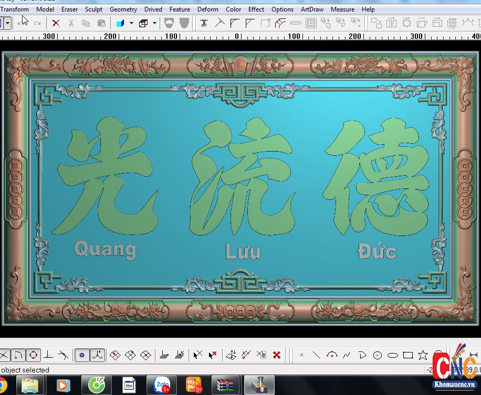This screenshot has height=395, width=481.
Task: Click the carved character 流 on the relief
Action: [242, 178]
